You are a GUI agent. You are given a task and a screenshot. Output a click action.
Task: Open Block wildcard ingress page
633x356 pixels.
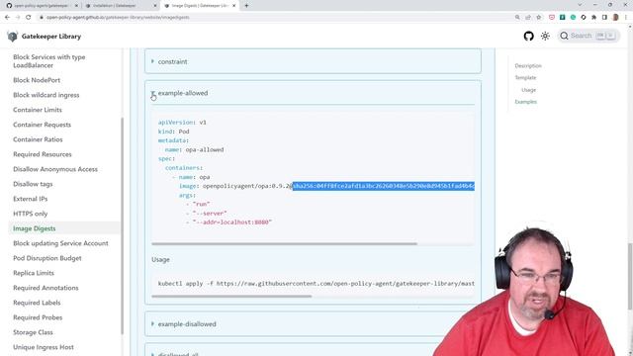click(x=46, y=95)
